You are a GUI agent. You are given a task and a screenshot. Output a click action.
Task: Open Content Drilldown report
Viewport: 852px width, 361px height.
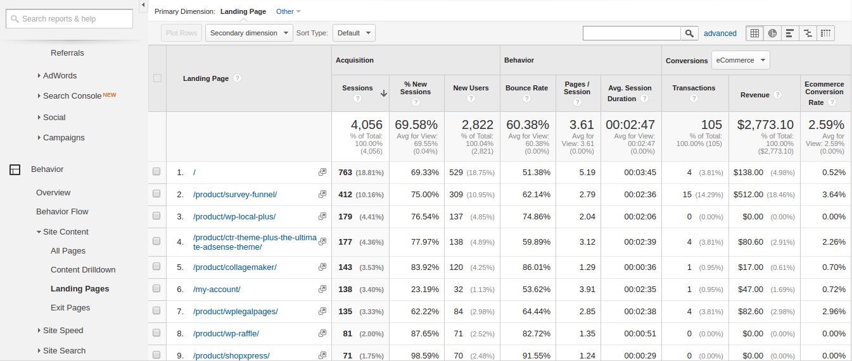[x=83, y=270]
